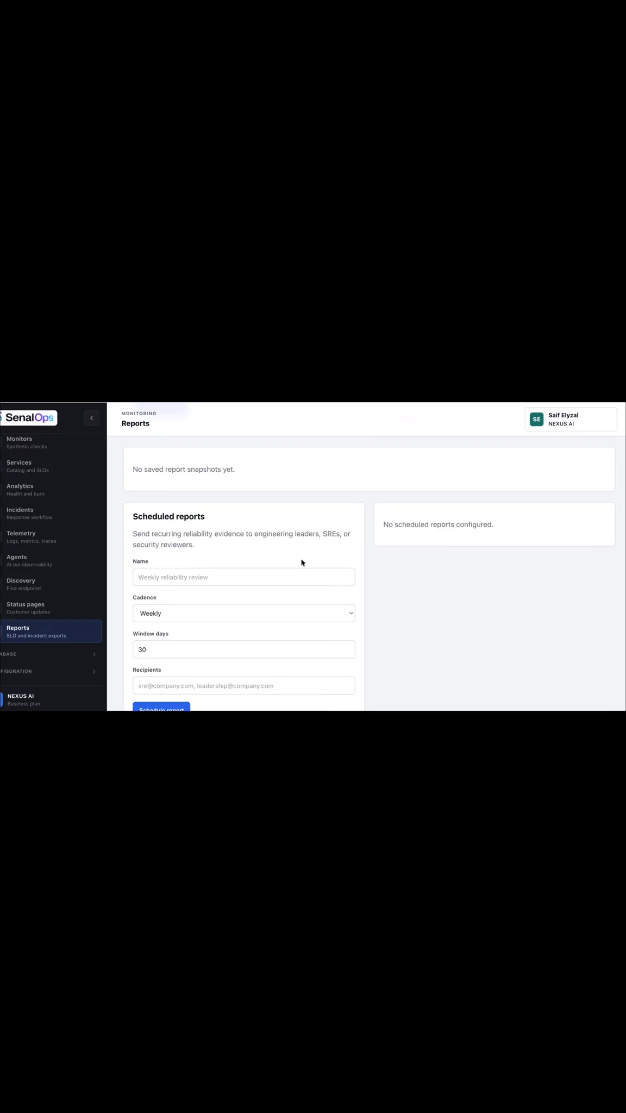Select the Reports sidebar item
The image size is (626, 1113).
51,631
